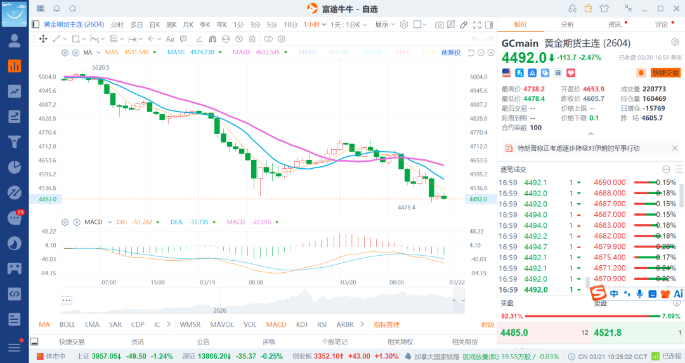Select the 分时 timeframe
Image resolution: width=685 pixels, height=363 pixels.
117,25
